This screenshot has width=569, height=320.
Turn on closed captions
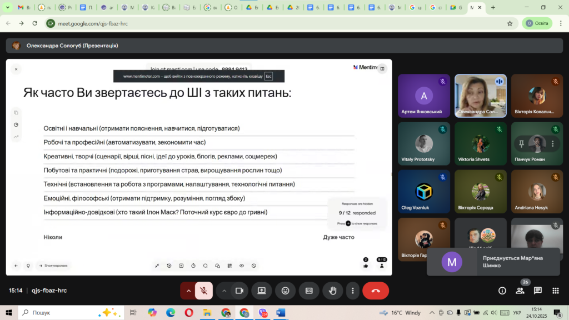(x=309, y=291)
